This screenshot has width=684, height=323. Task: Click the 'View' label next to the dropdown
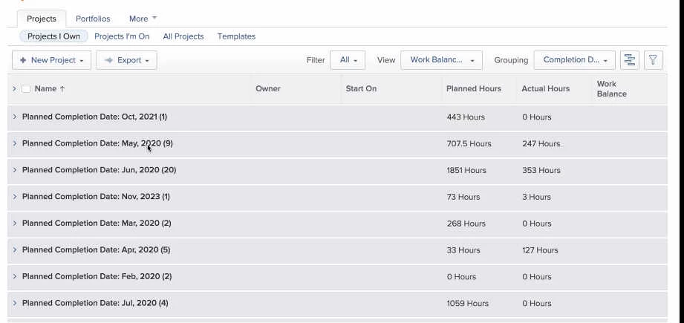point(386,61)
